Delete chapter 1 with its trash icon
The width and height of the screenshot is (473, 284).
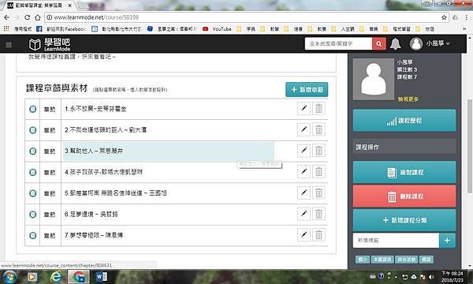coord(318,108)
